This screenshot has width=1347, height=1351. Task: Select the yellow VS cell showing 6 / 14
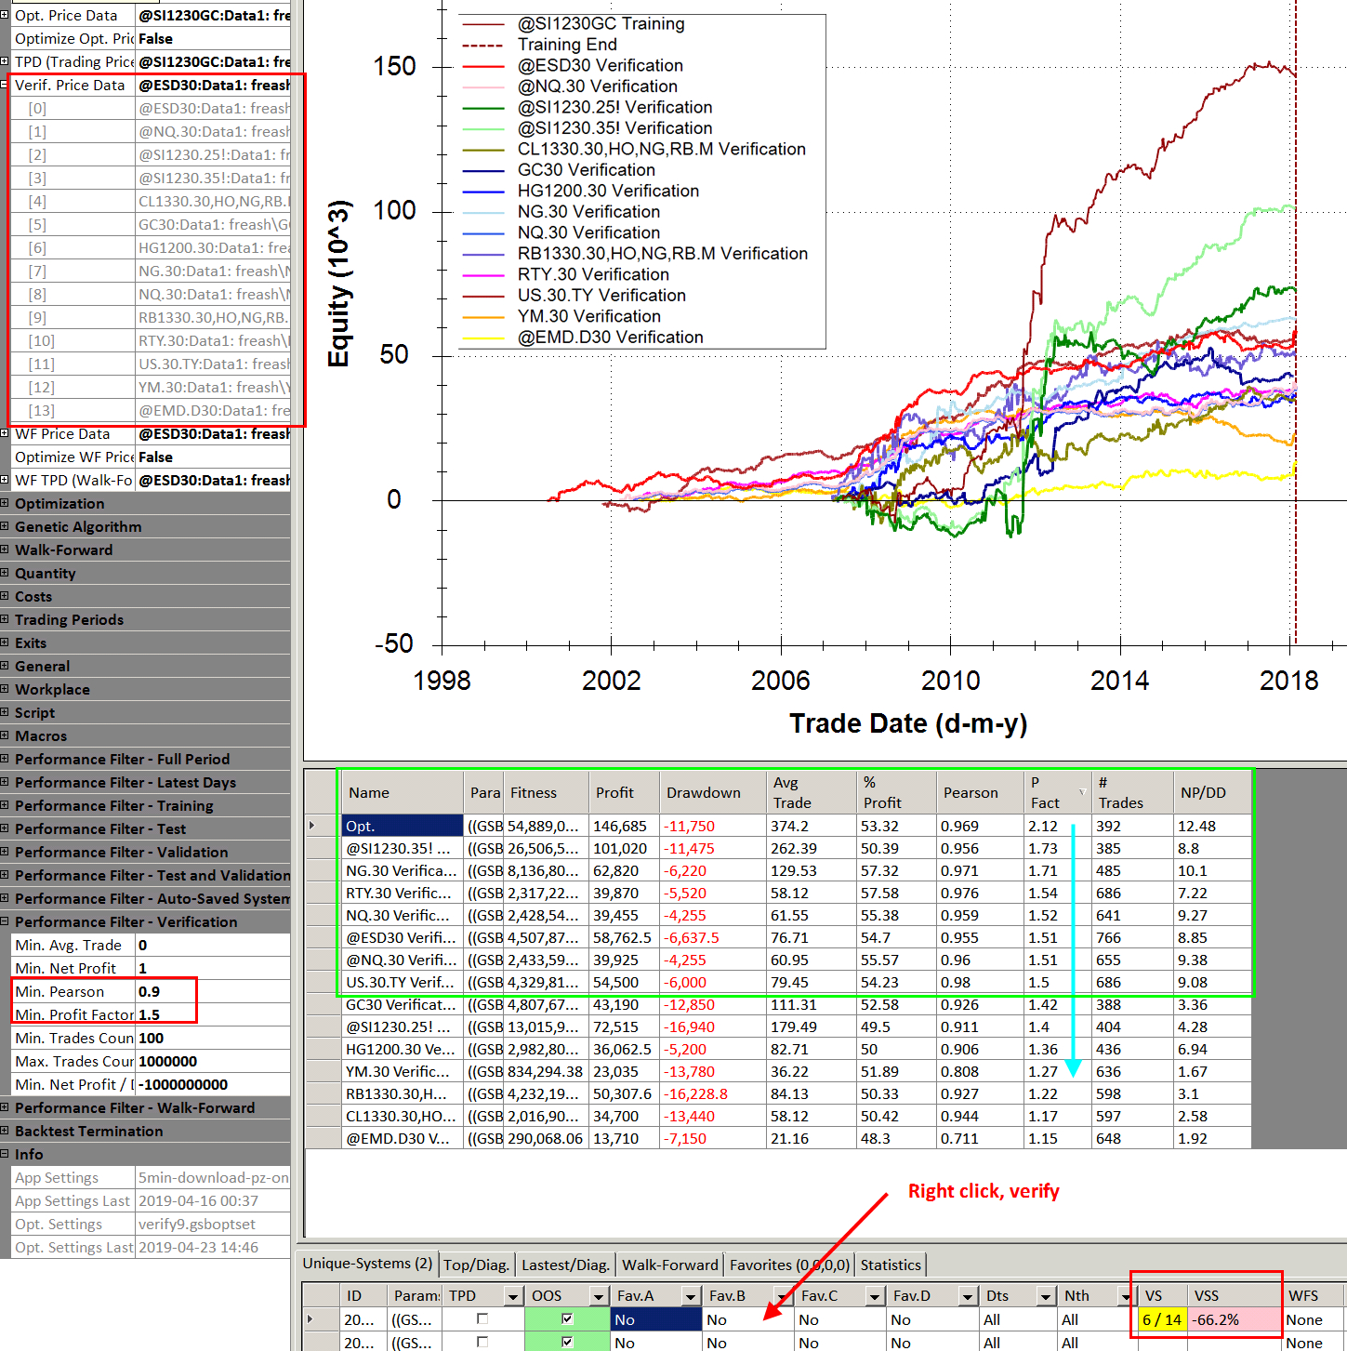[1161, 1319]
